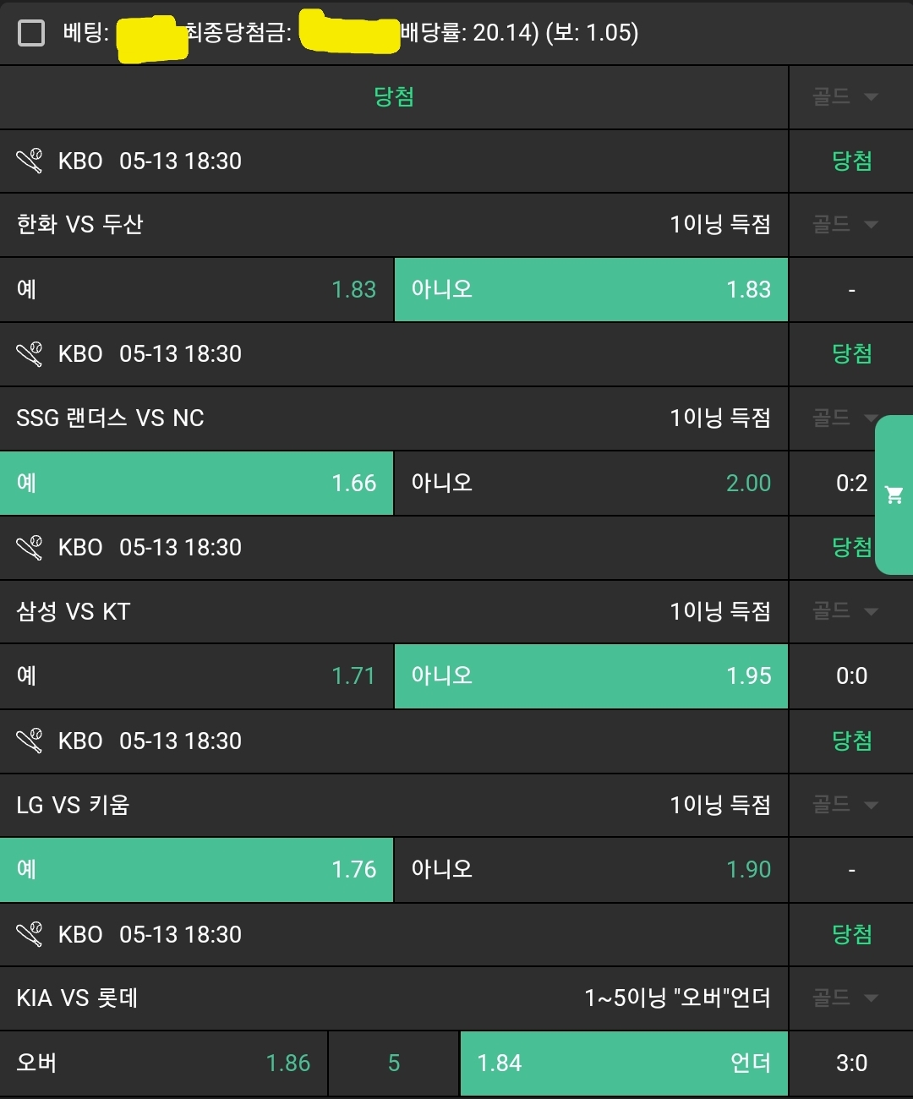Expand 골드 dropdown for 한화 VS 두산
The image size is (913, 1099).
846,225
